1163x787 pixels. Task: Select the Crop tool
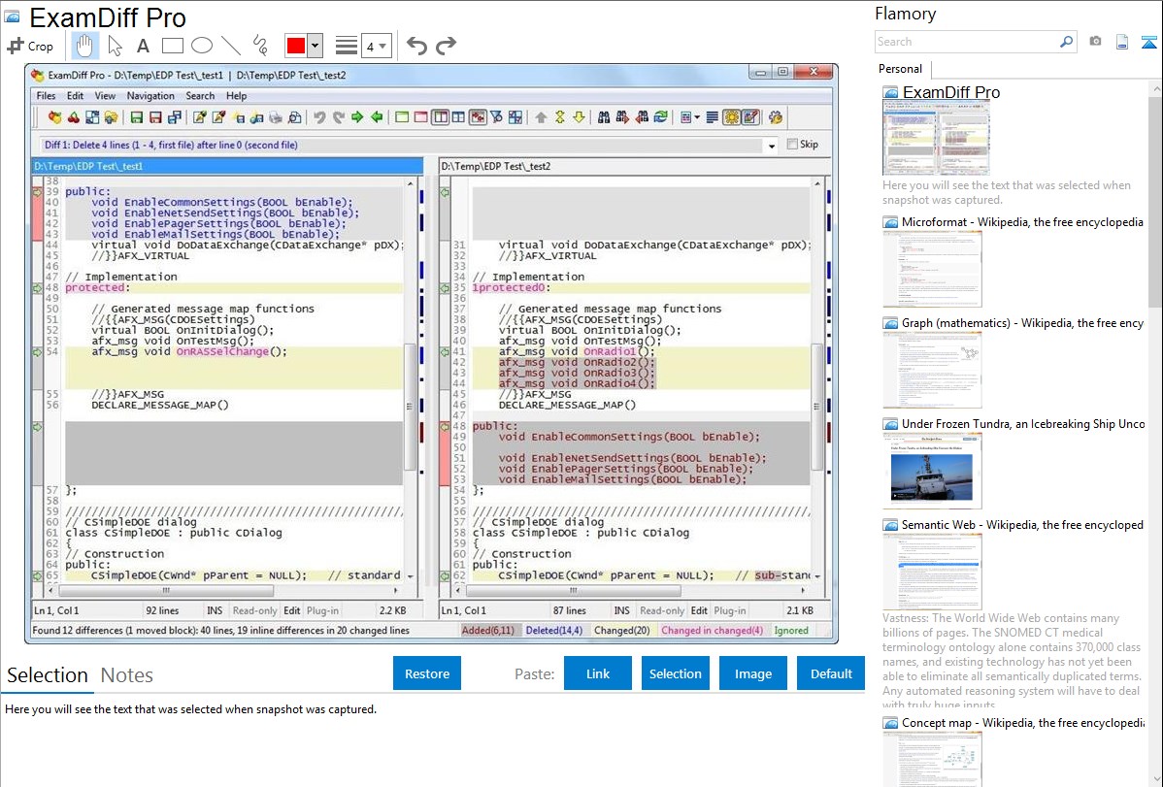pos(30,46)
